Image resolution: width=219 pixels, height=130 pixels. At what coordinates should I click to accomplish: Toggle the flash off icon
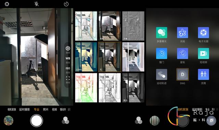(37, 4)
